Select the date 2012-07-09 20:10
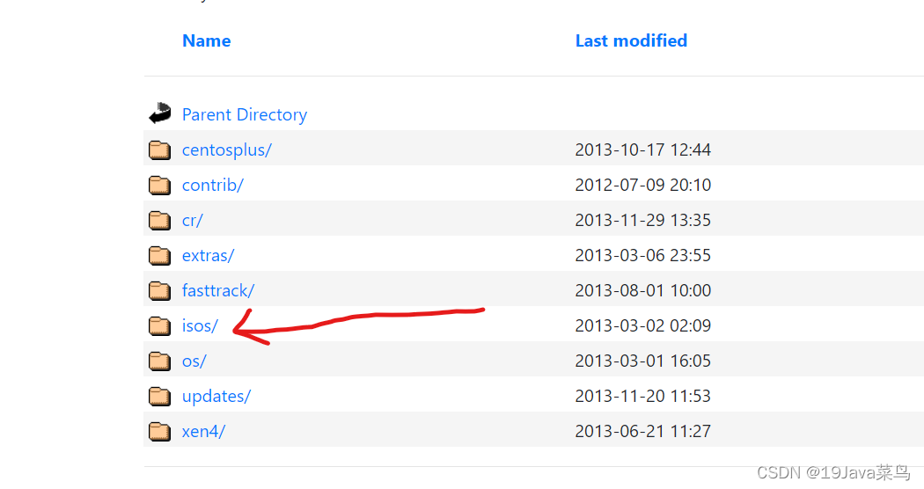The height and width of the screenshot is (489, 924). (643, 185)
